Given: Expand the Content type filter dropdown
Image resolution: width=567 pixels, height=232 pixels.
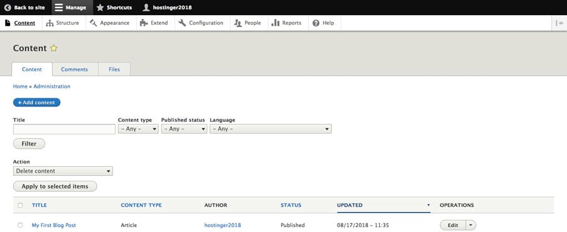Looking at the screenshot, I should pos(138,129).
